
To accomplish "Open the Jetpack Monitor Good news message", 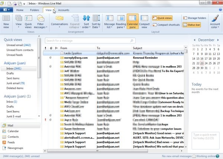I will point(113,133).
